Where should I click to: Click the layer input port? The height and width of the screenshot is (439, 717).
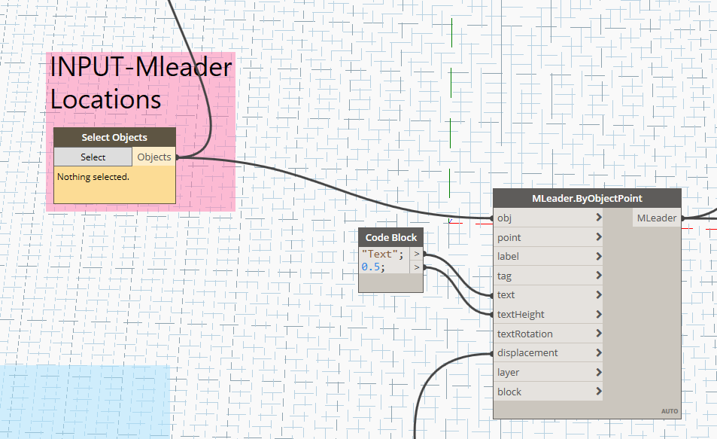point(548,373)
